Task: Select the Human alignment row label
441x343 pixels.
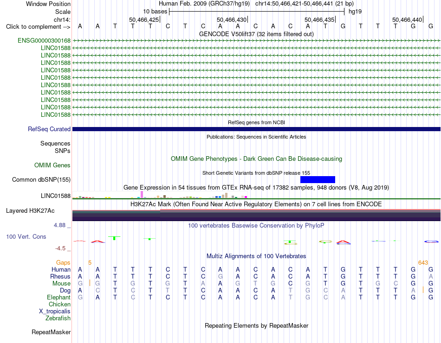Action: tap(61, 270)
